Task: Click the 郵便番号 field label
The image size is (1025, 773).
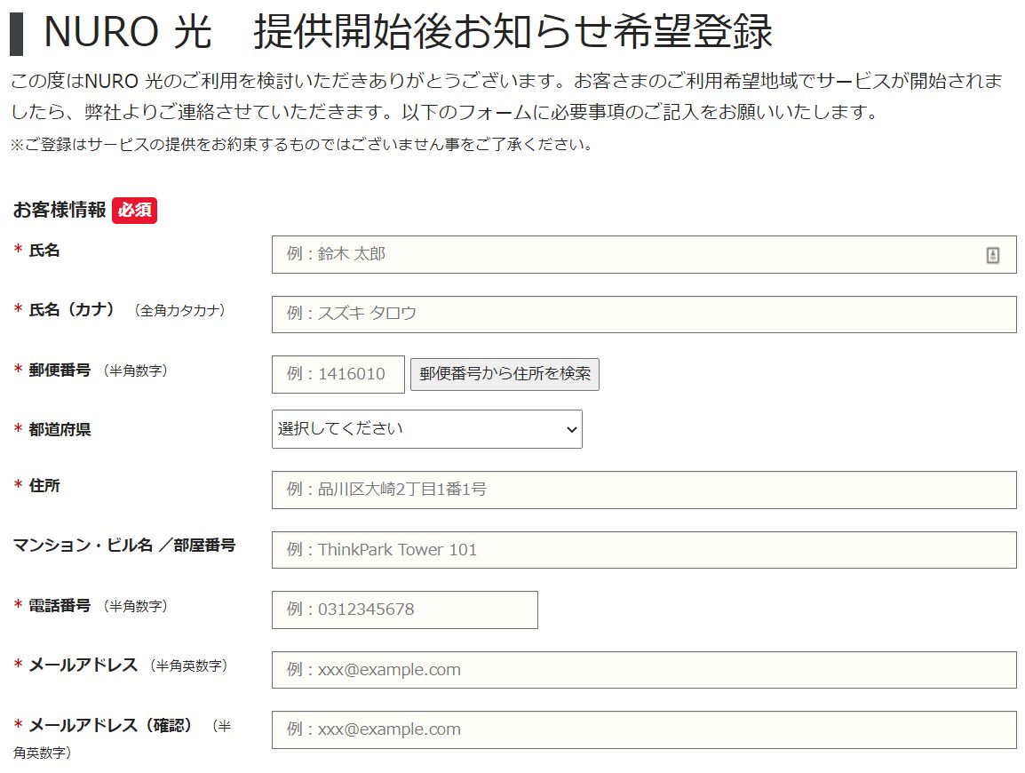Action: [60, 371]
